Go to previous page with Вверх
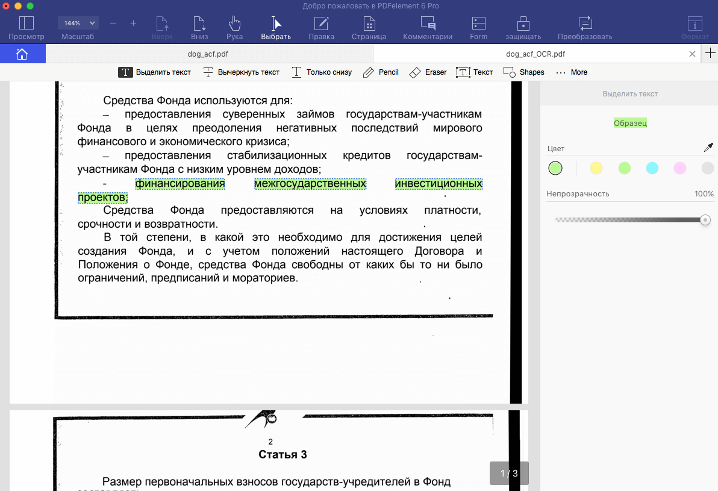718x491 pixels. click(x=162, y=28)
